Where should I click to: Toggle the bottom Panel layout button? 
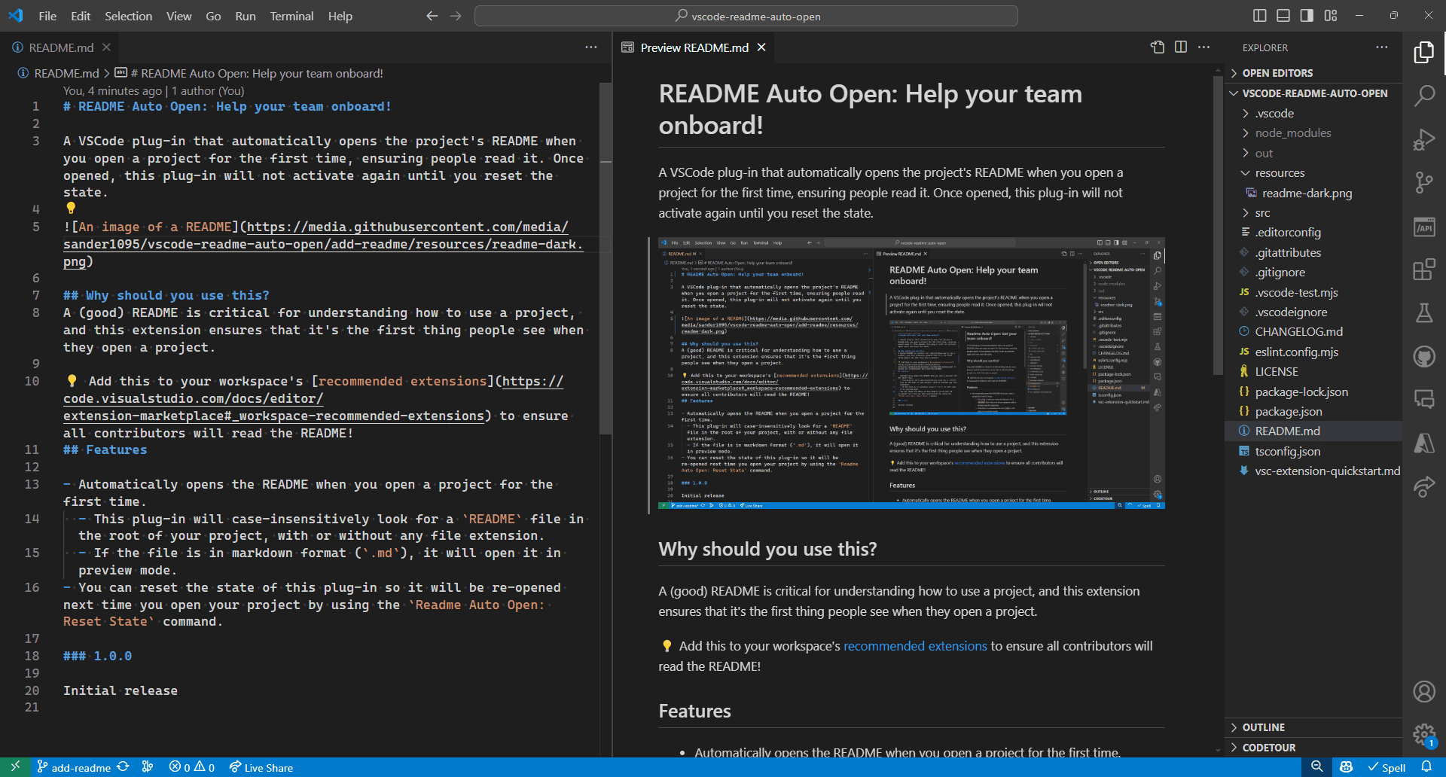(x=1283, y=16)
